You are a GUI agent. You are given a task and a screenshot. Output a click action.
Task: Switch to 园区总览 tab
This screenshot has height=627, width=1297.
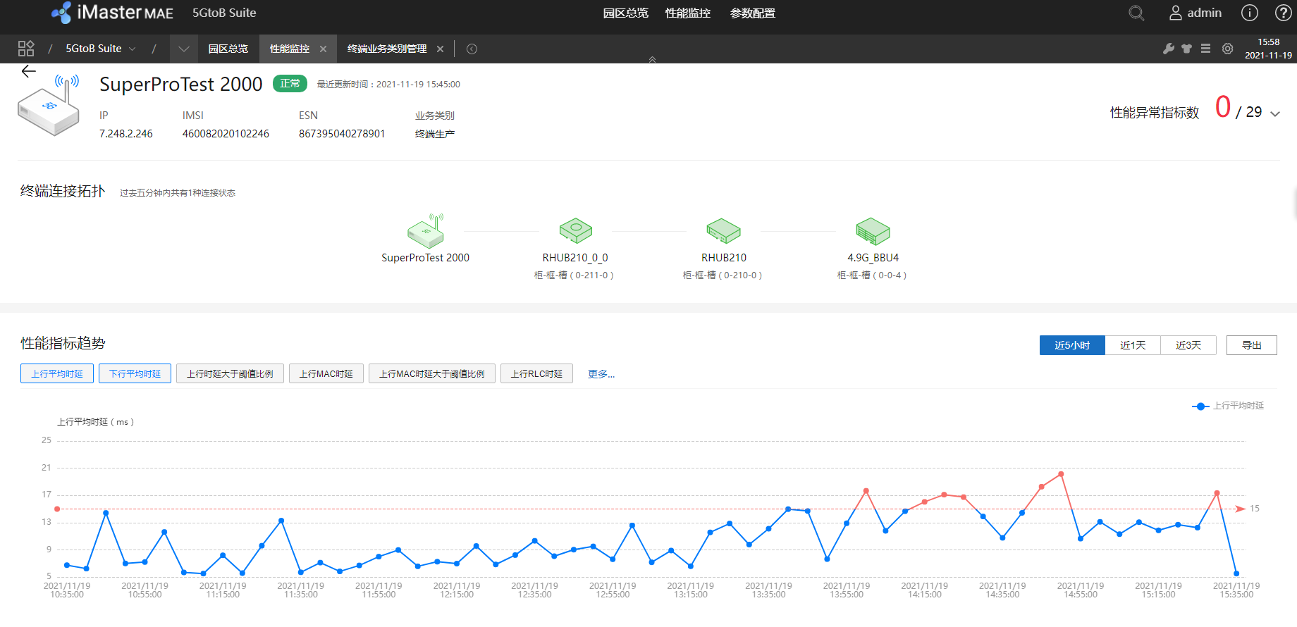click(x=228, y=49)
